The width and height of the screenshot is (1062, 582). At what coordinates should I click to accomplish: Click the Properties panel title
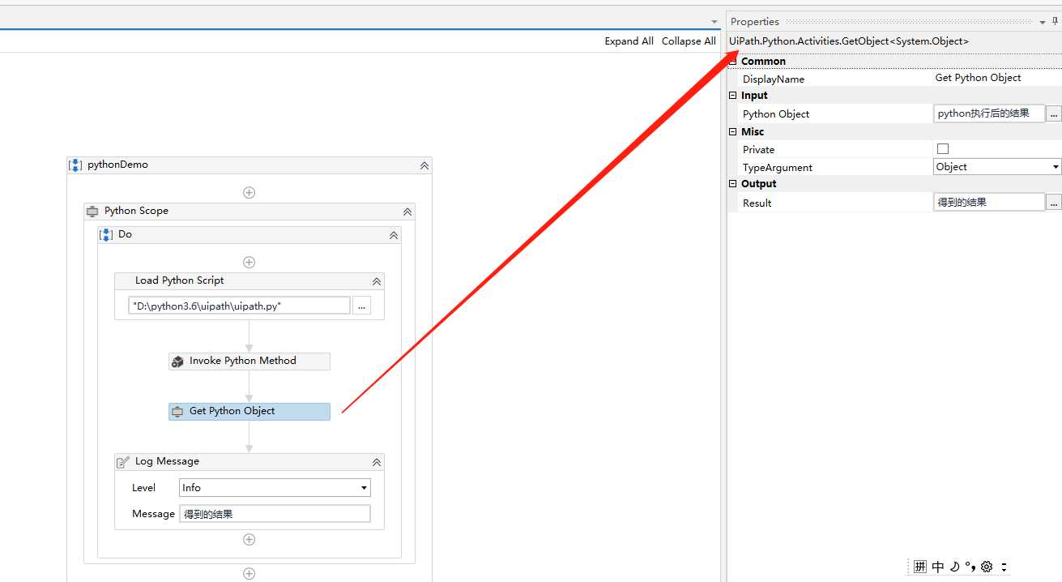click(755, 22)
